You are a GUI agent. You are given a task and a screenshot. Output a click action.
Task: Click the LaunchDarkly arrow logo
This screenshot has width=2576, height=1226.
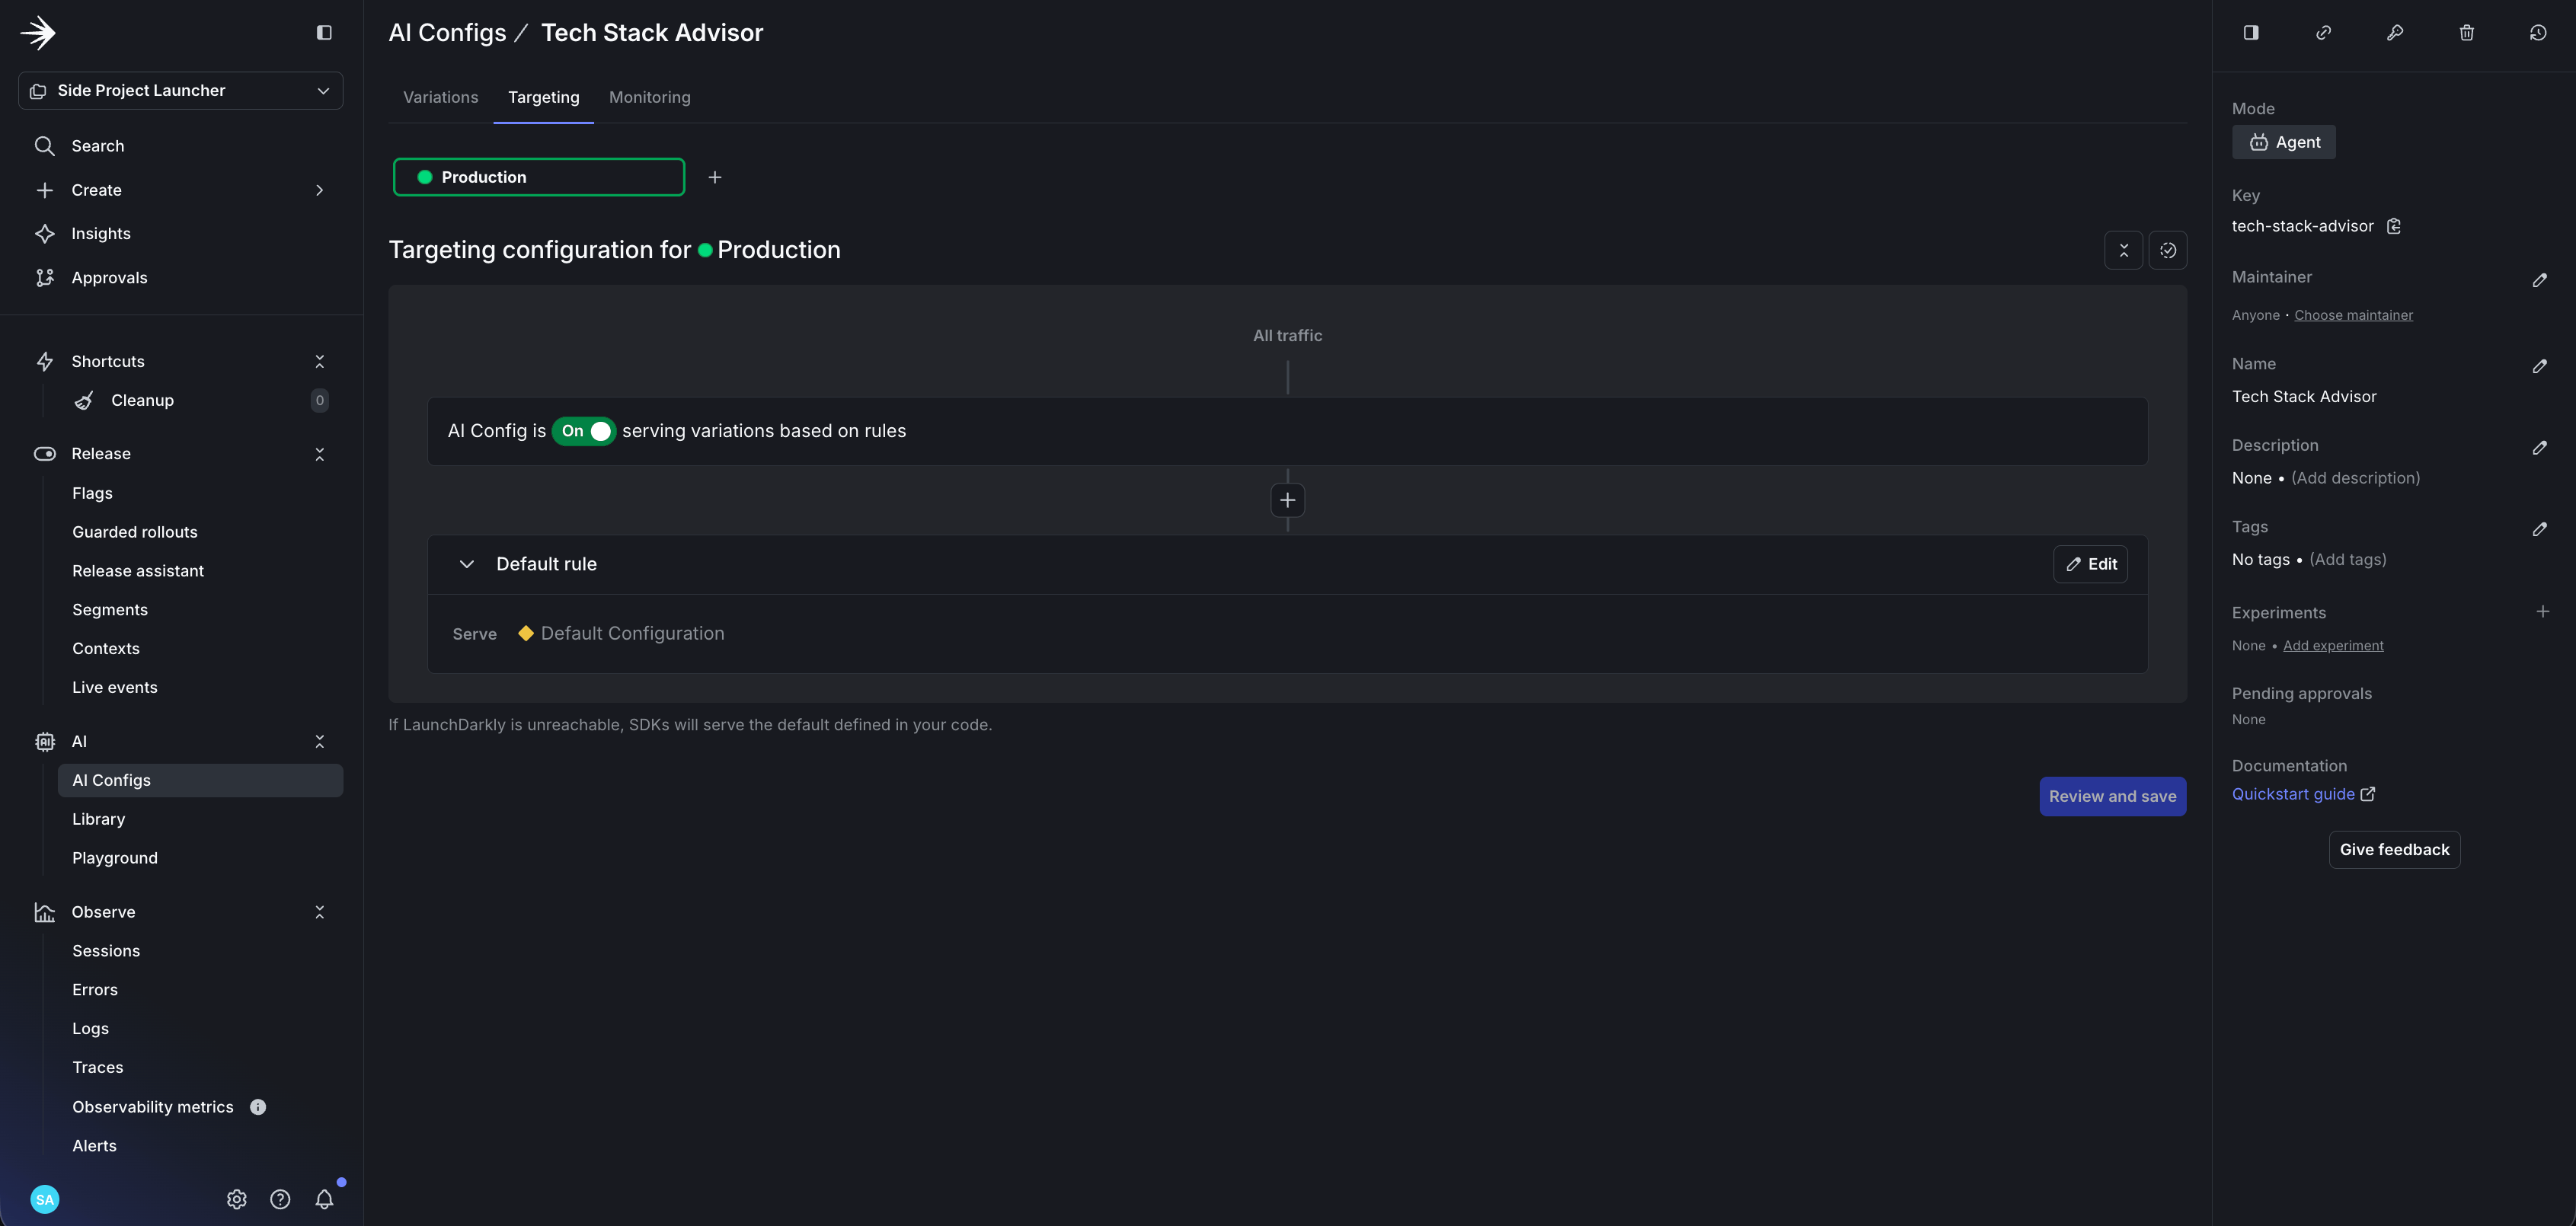click(38, 33)
